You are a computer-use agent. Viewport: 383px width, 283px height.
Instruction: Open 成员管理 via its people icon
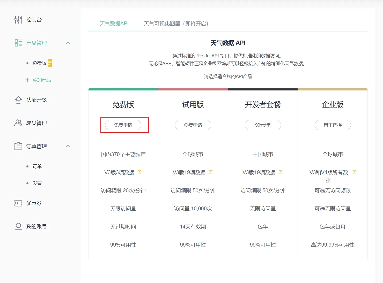pyautogui.click(x=18, y=123)
